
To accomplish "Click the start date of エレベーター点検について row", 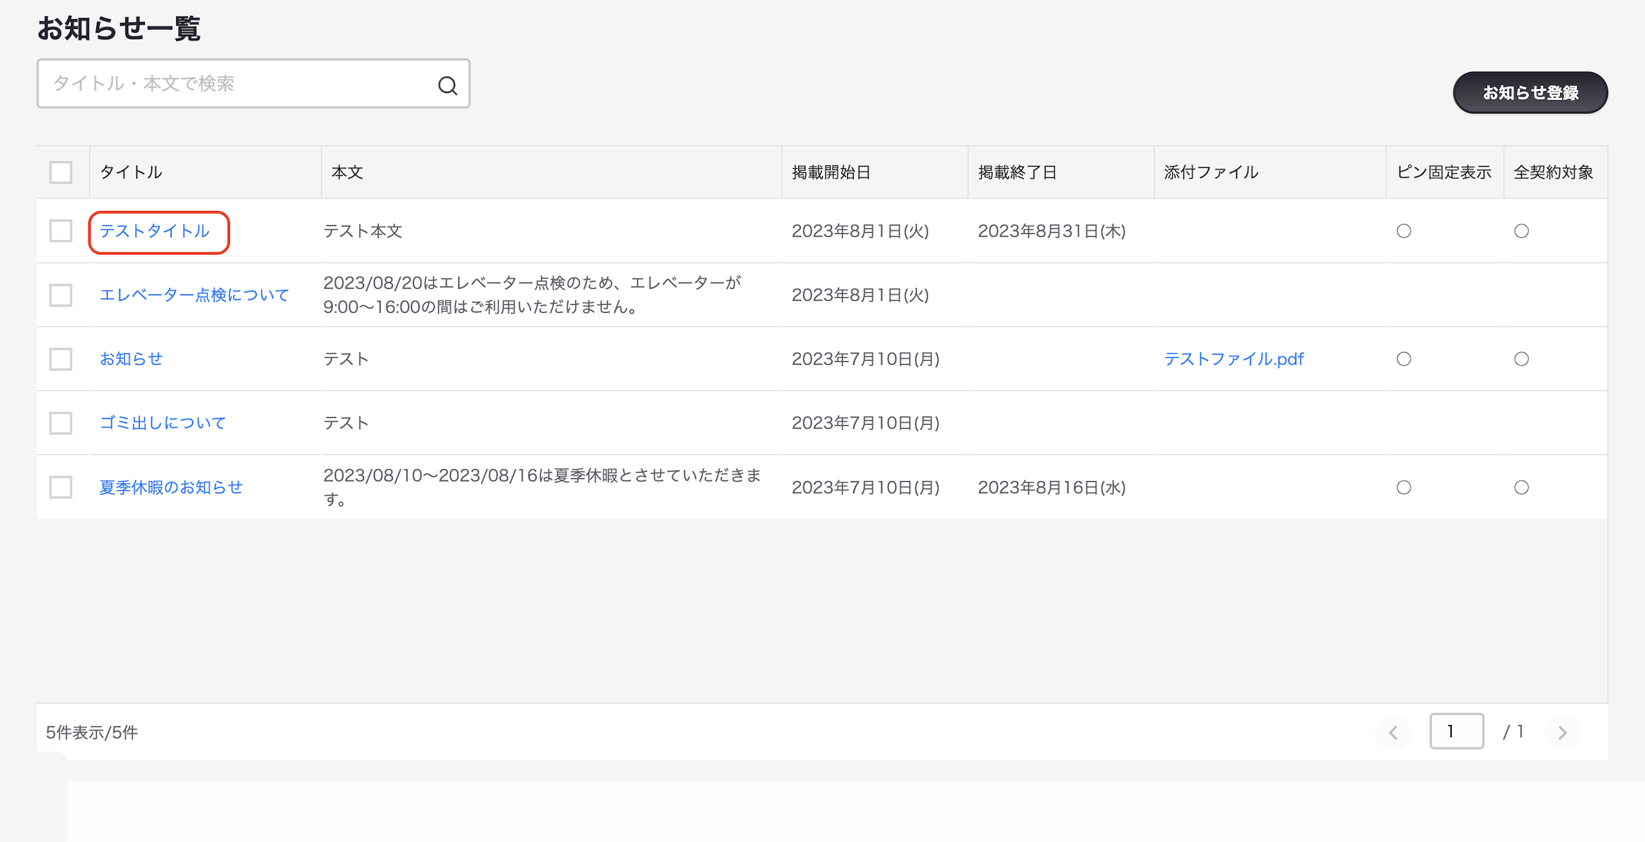I will [x=860, y=295].
